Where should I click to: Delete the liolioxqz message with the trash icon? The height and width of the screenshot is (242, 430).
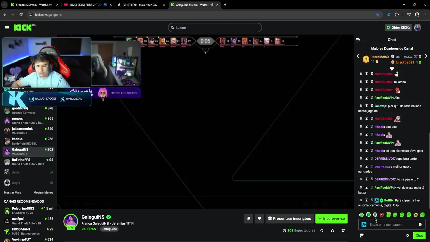click(x=361, y=106)
